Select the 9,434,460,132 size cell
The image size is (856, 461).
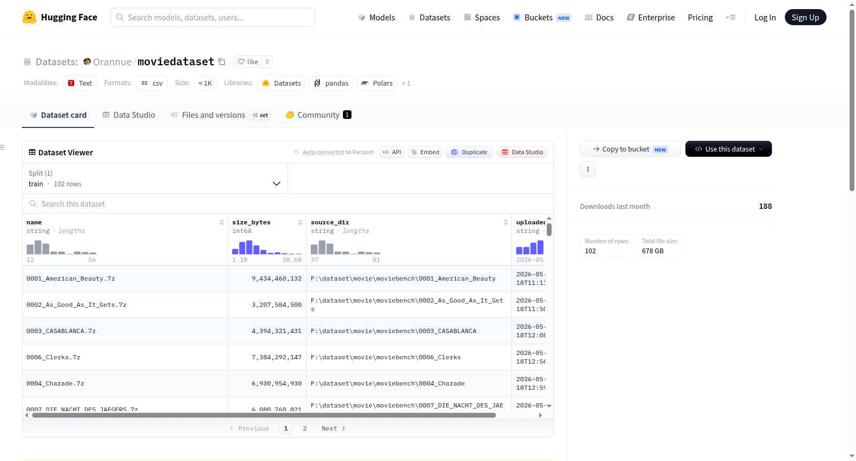(x=267, y=278)
